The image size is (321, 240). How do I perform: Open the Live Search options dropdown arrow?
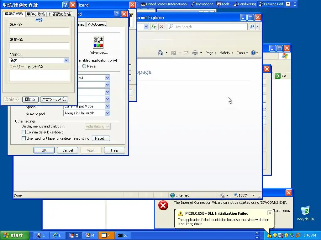pos(258,27)
